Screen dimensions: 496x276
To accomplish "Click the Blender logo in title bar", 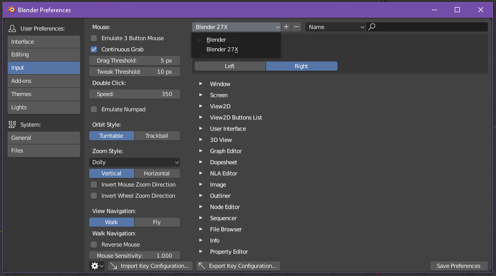I will point(11,10).
